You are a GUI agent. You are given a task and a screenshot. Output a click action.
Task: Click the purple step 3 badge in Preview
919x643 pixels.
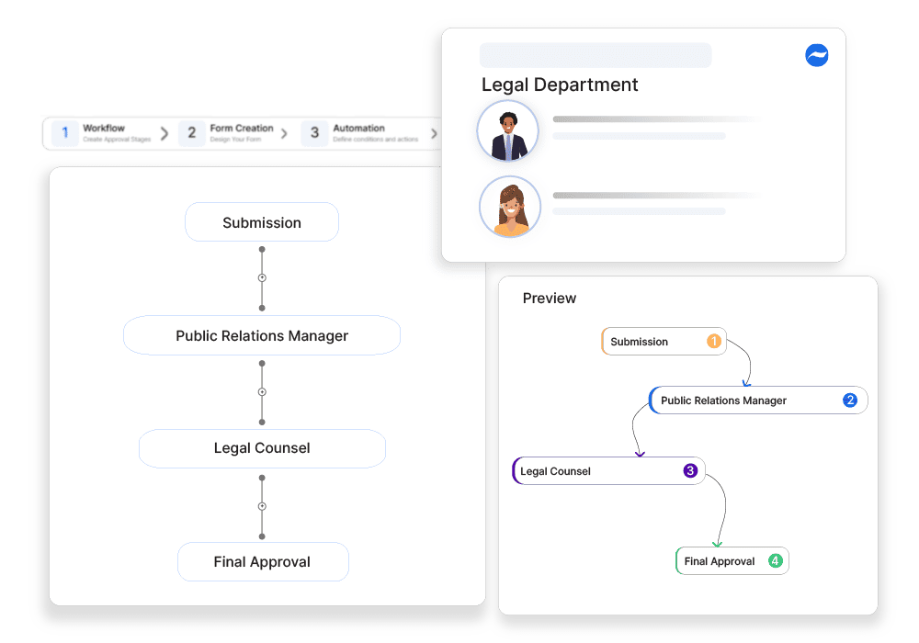point(690,471)
